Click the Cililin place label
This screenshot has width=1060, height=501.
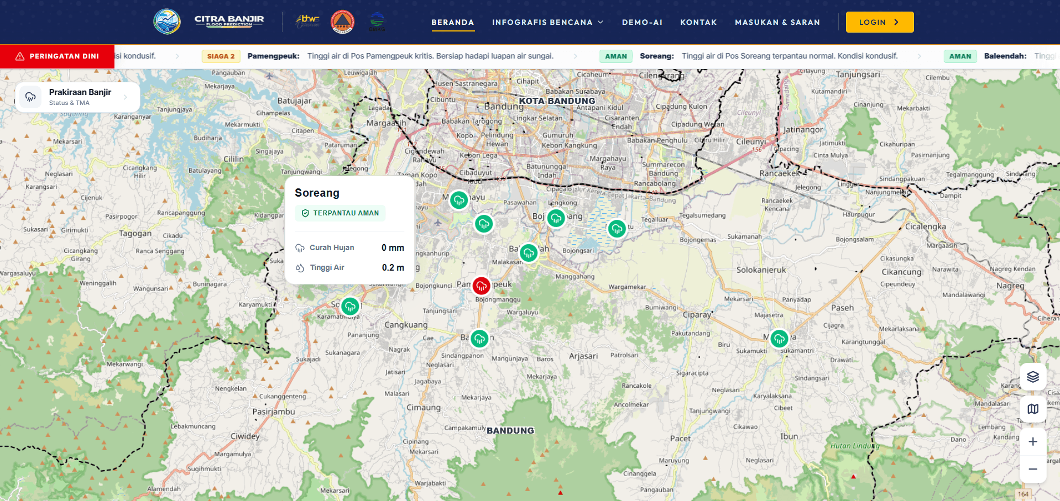(233, 159)
